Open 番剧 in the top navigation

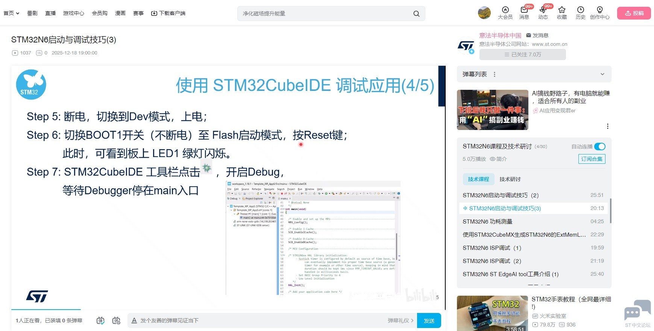(x=32, y=13)
